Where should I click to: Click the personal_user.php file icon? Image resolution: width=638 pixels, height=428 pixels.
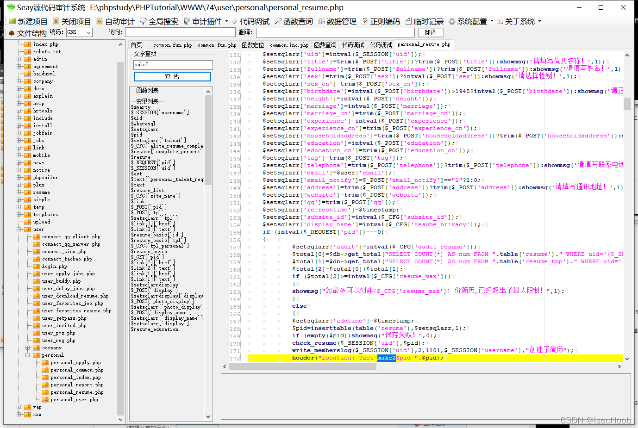click(x=45, y=400)
